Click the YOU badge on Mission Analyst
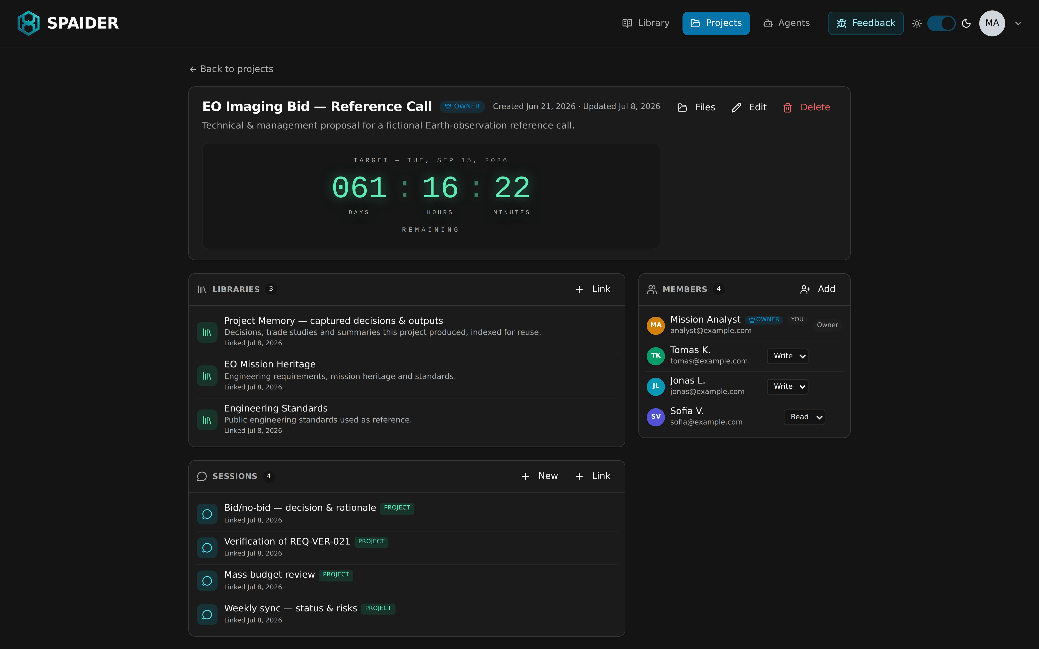Screen dimensions: 1039x649 click(797, 319)
